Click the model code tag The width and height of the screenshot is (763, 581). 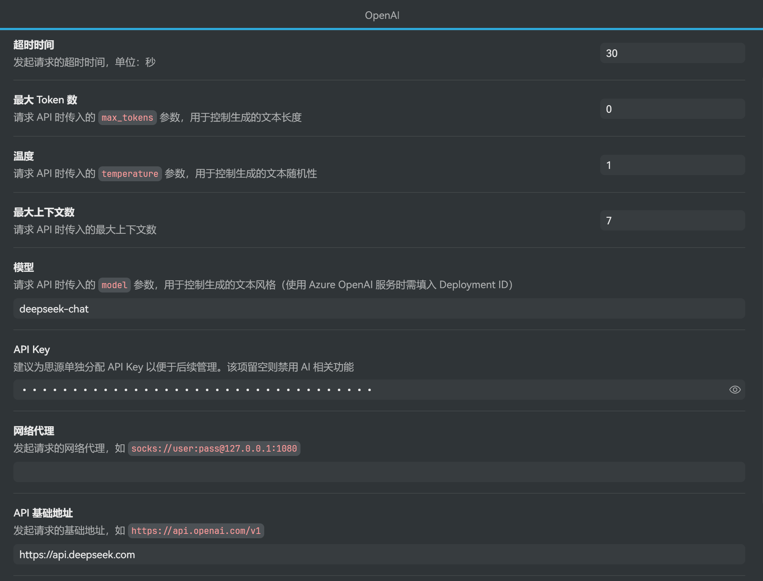point(114,285)
